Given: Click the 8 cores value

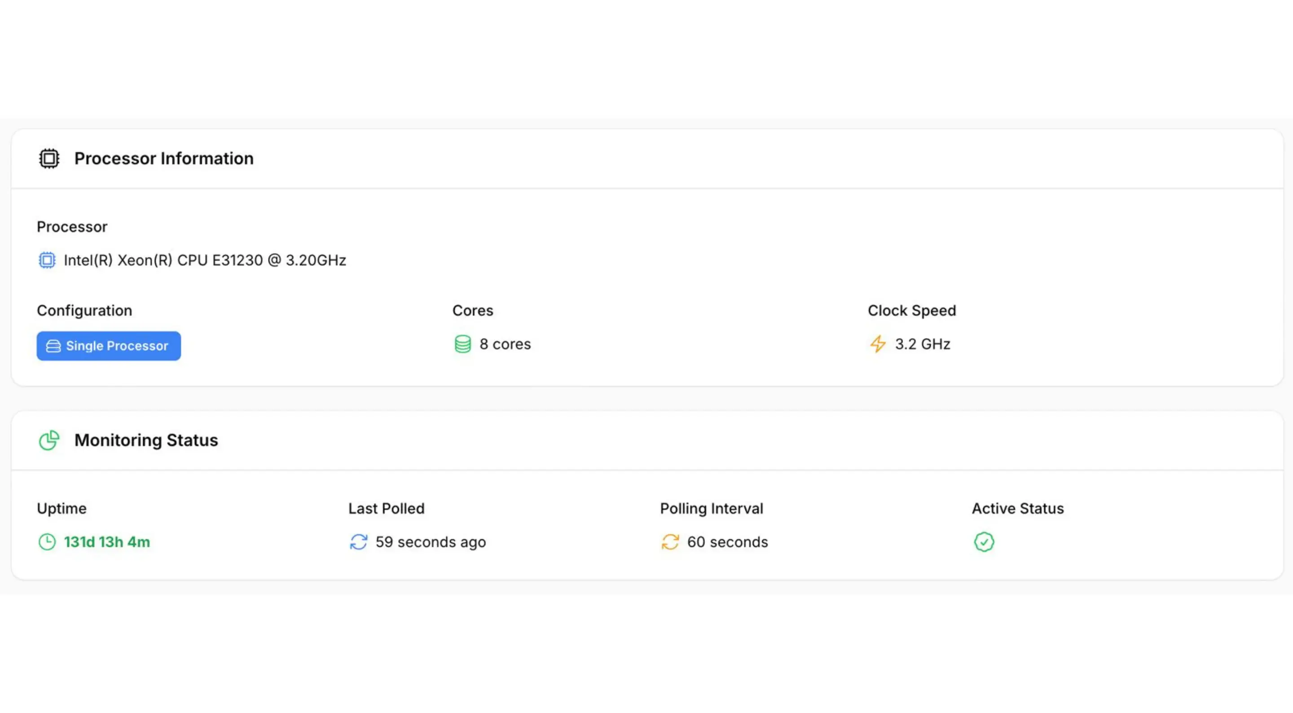Looking at the screenshot, I should pos(505,344).
